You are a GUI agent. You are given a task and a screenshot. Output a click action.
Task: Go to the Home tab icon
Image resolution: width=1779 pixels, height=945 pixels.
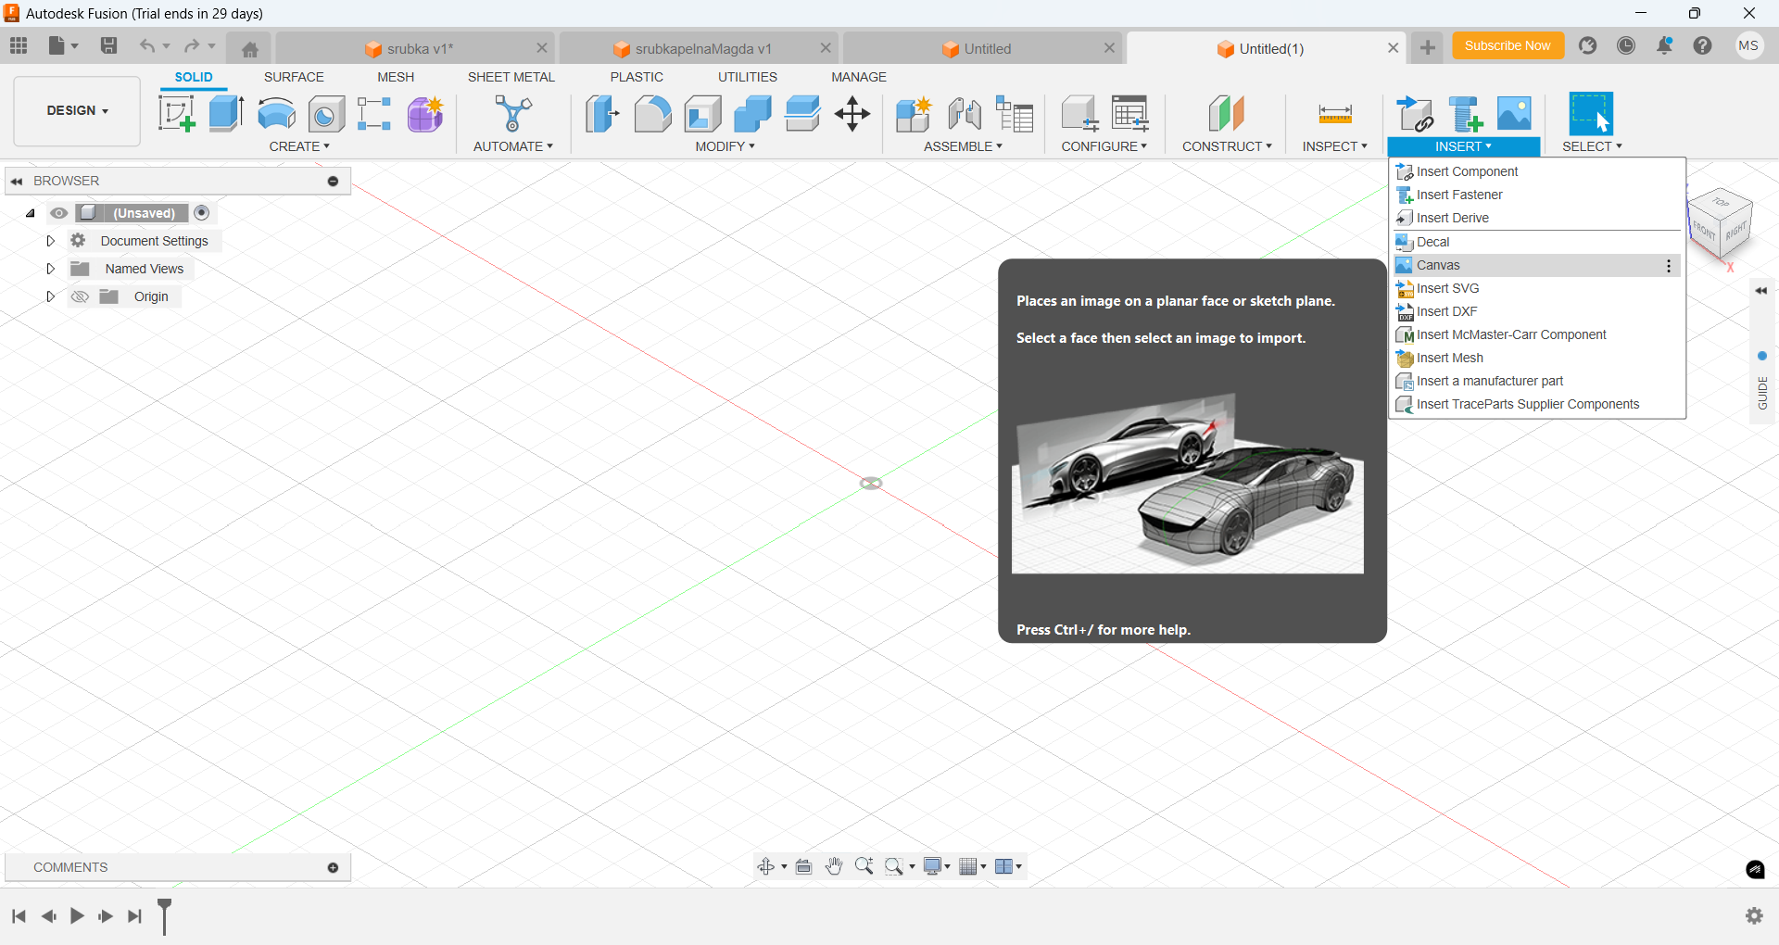[249, 49]
